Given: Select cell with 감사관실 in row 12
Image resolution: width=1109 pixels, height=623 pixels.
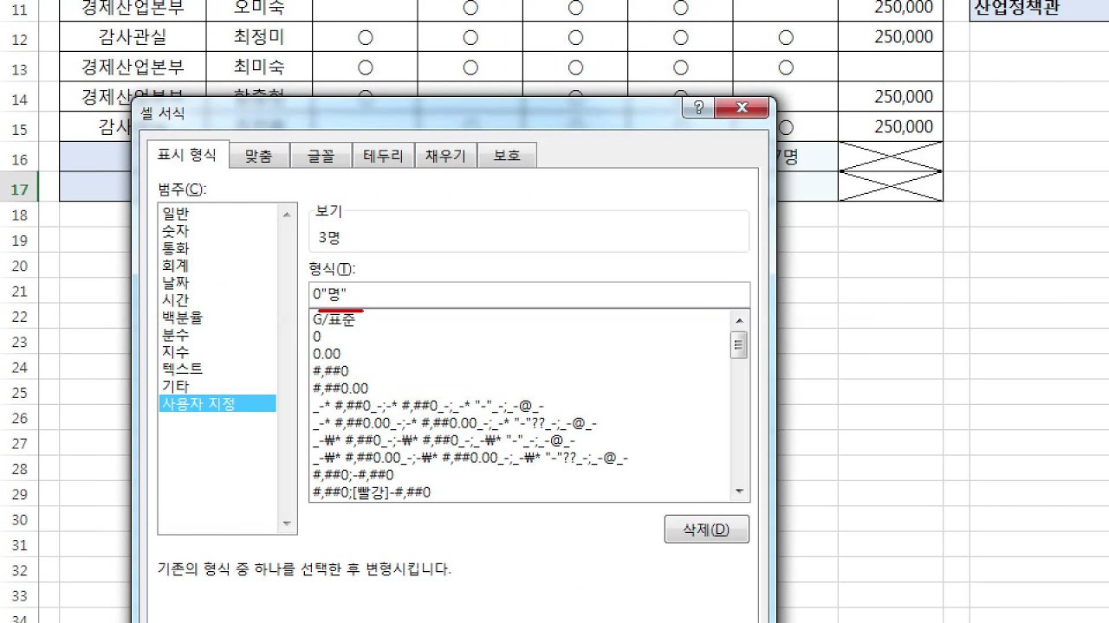Looking at the screenshot, I should [x=133, y=37].
